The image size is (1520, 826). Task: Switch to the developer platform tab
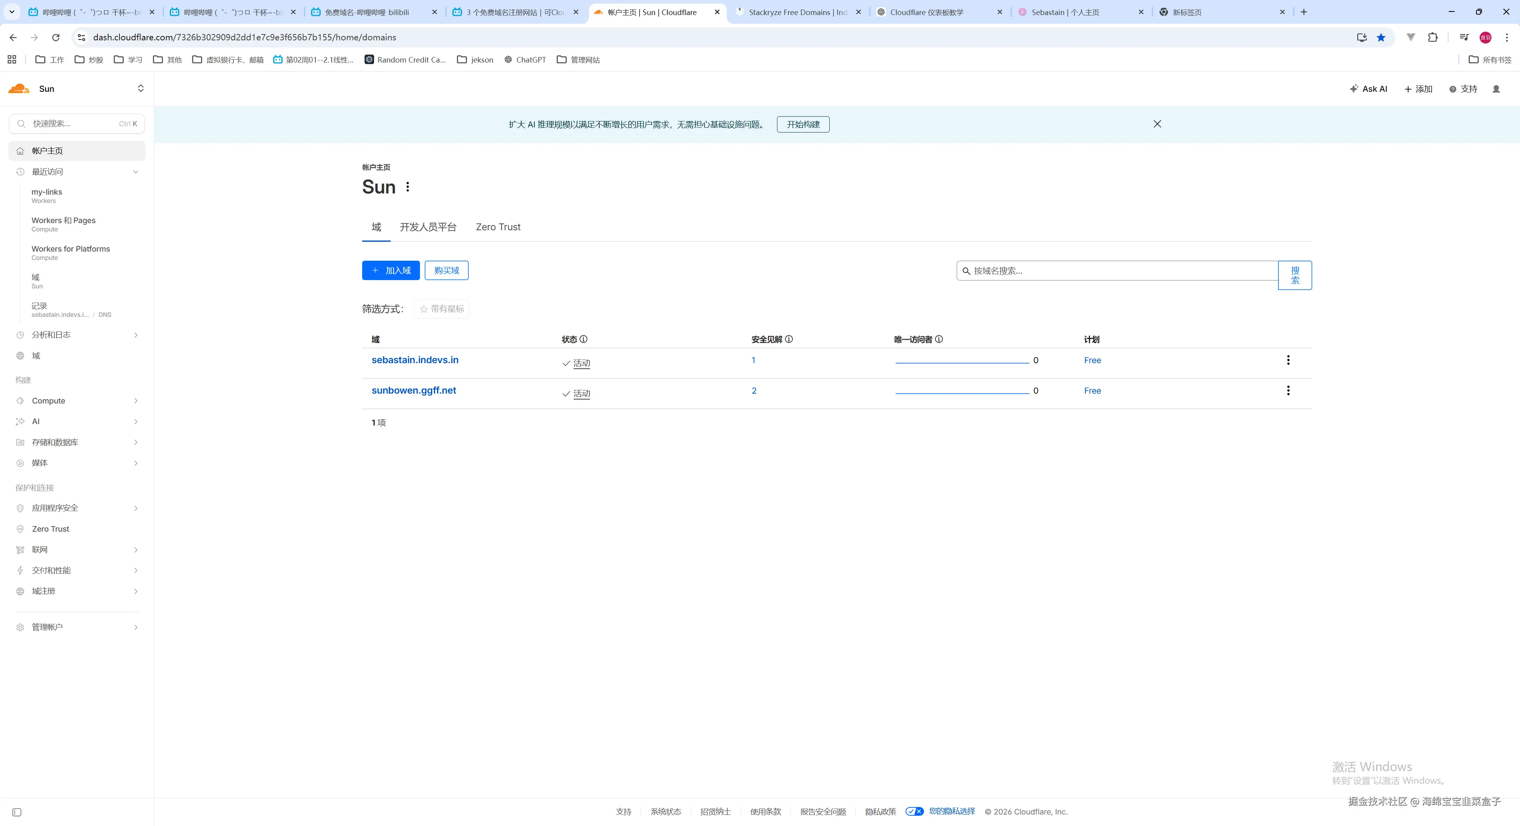428,227
